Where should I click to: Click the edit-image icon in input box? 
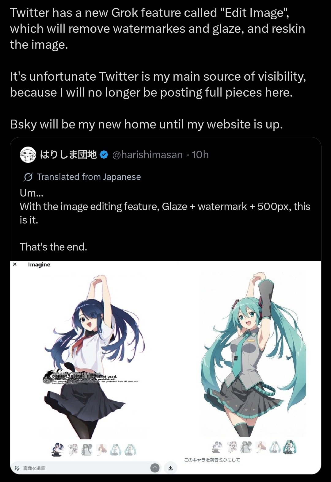[x=17, y=468]
